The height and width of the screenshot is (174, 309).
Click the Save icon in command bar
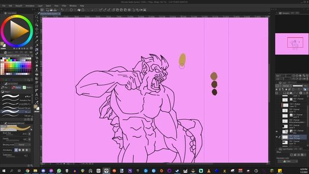click(55, 10)
